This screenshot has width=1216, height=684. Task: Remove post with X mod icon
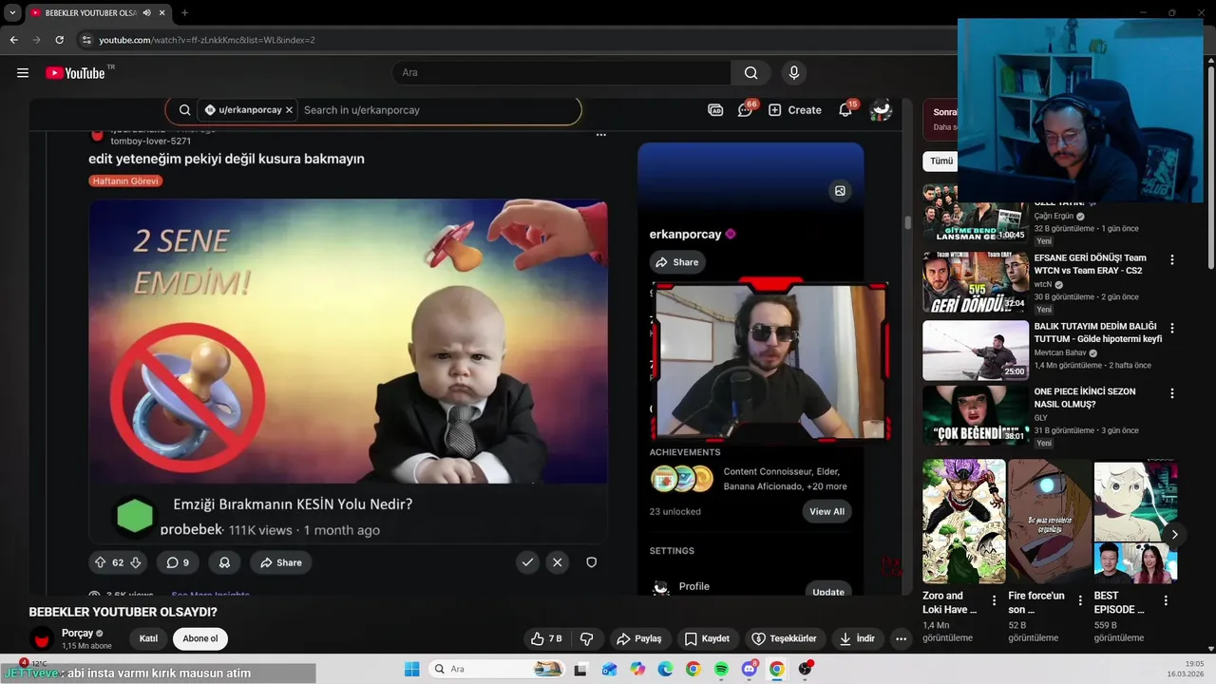pos(558,562)
